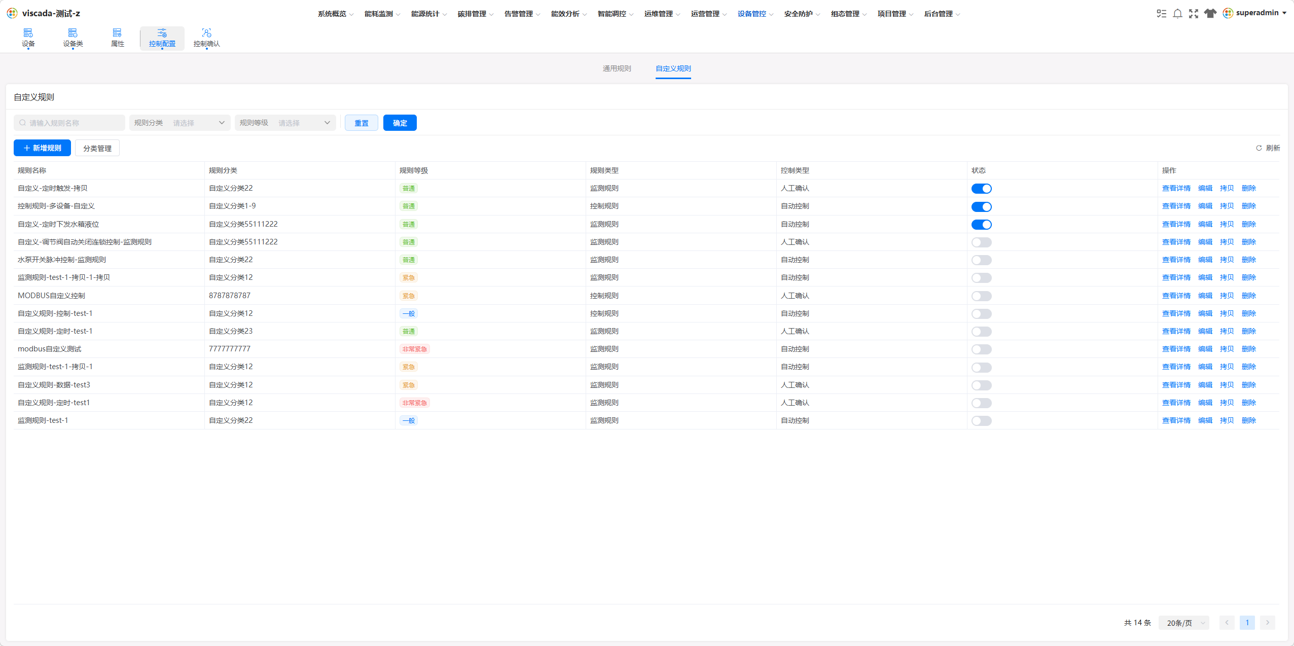Open the 规则分类 dropdown

tap(180, 123)
